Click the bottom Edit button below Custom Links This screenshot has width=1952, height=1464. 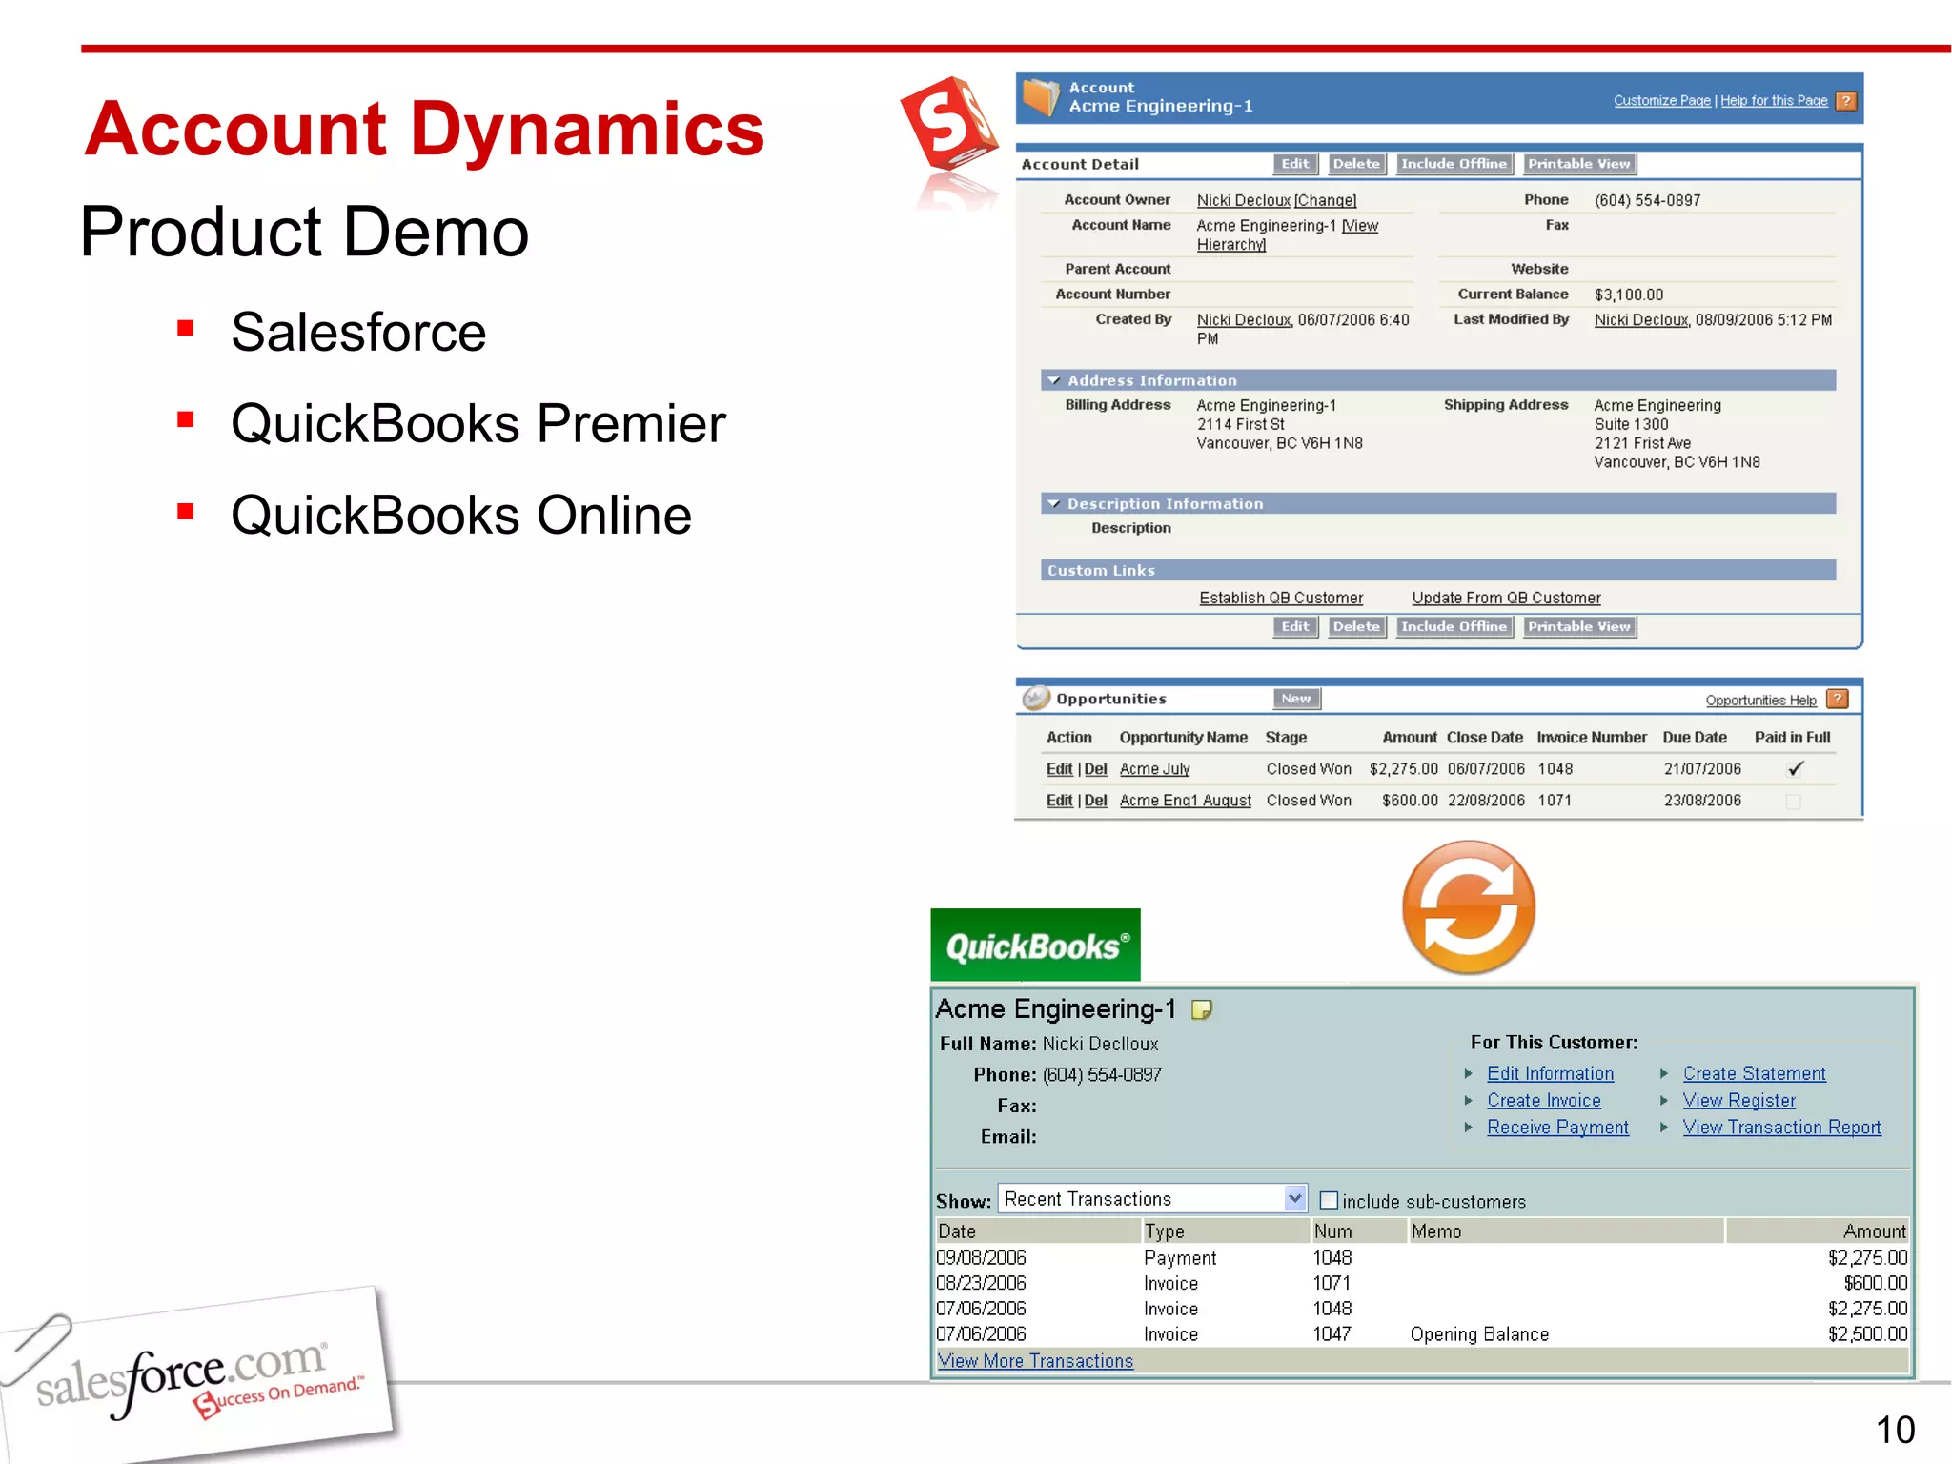point(1295,627)
